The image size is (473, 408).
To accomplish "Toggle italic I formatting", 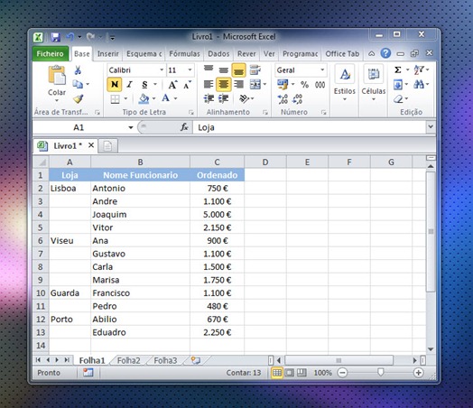I will click(130, 85).
